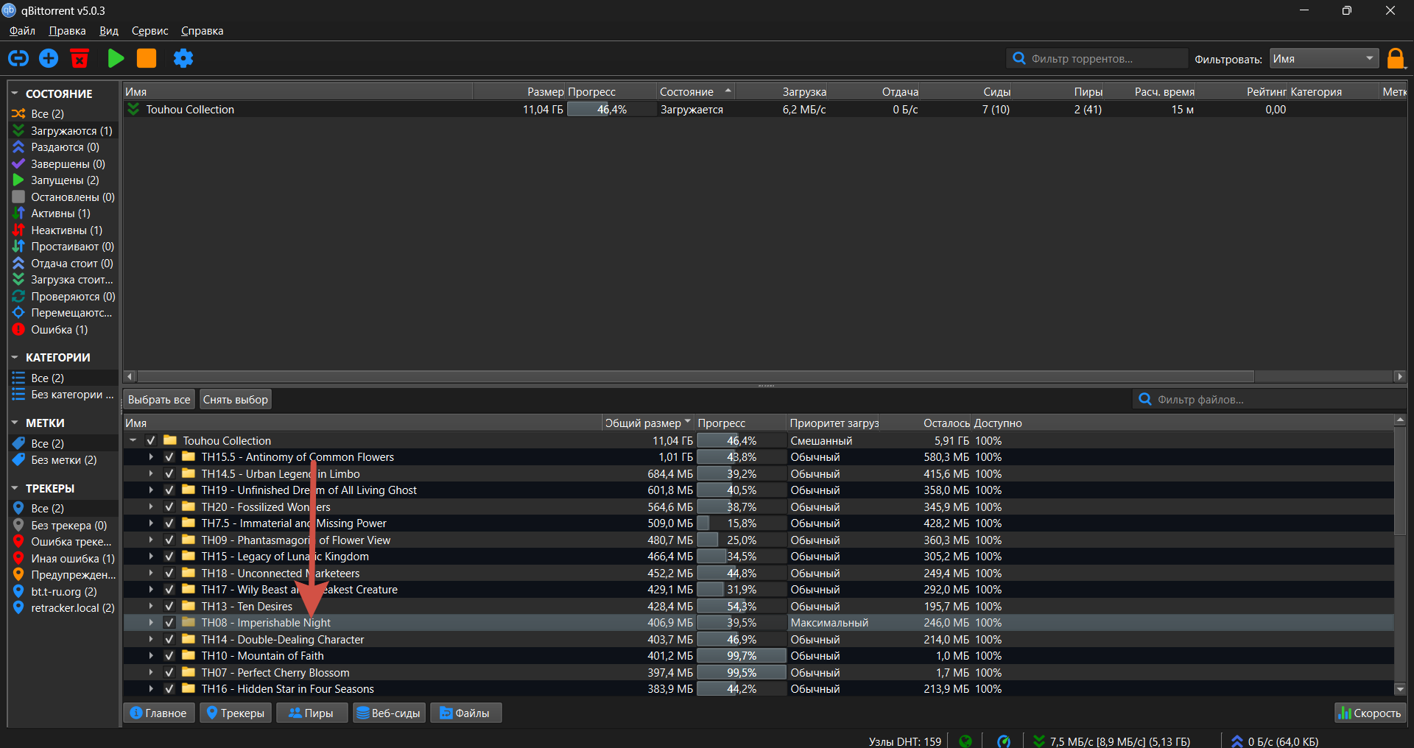
Task: Click the orange lock icon
Action: coord(1395,58)
